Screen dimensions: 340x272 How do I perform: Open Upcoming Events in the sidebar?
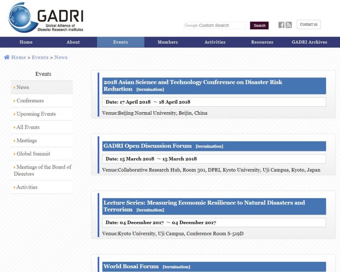coord(36,114)
